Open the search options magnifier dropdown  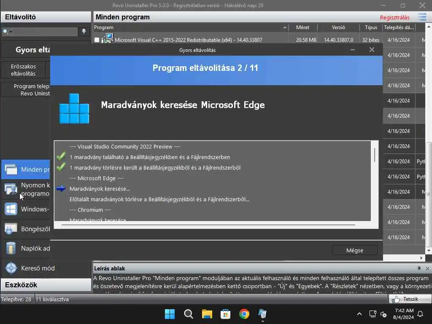[x=7, y=32]
